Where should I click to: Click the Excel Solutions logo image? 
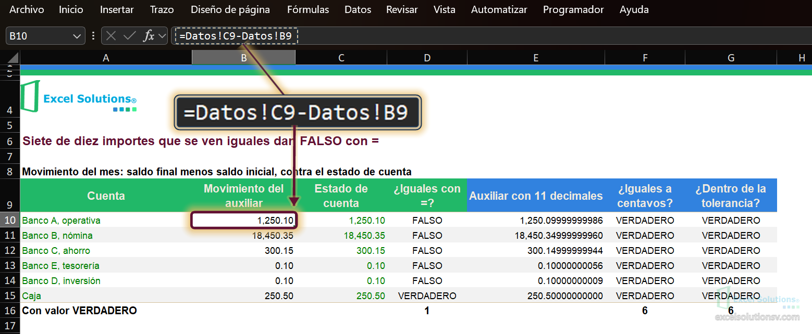point(78,97)
